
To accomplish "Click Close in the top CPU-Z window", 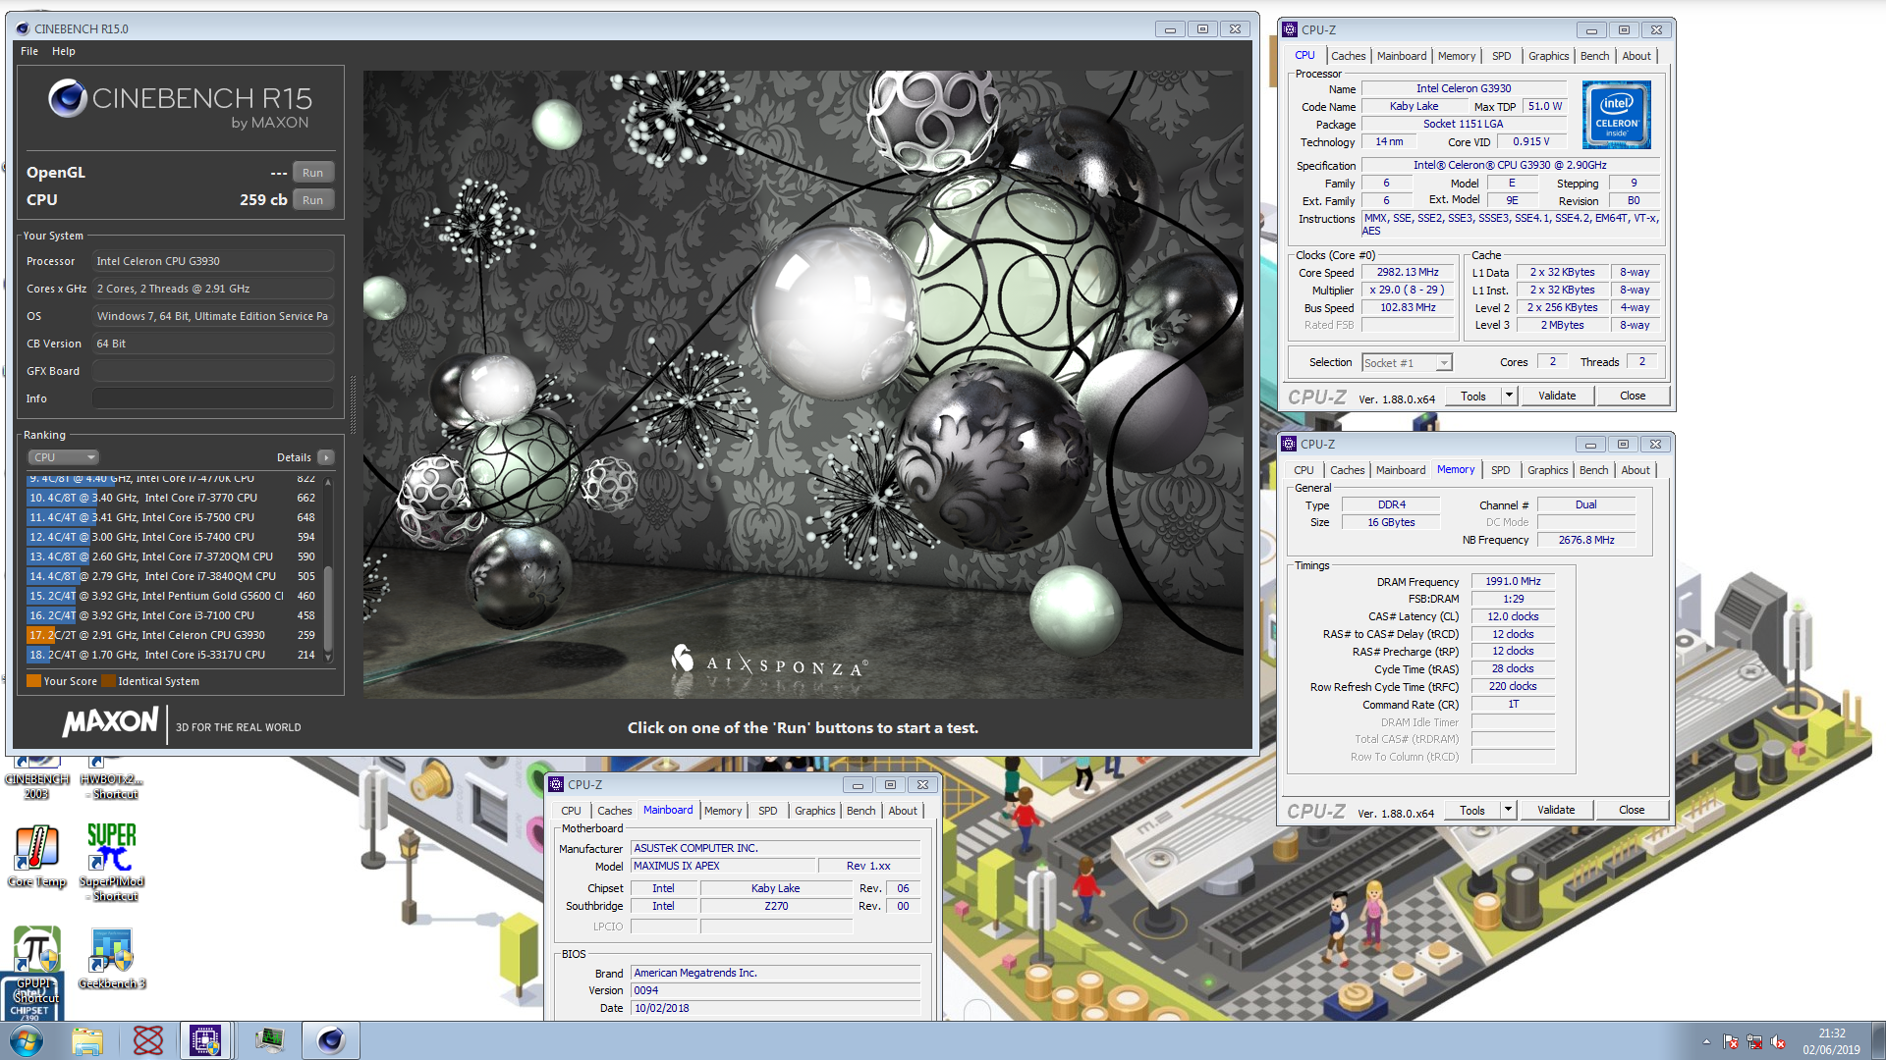I will pyautogui.click(x=1633, y=396).
